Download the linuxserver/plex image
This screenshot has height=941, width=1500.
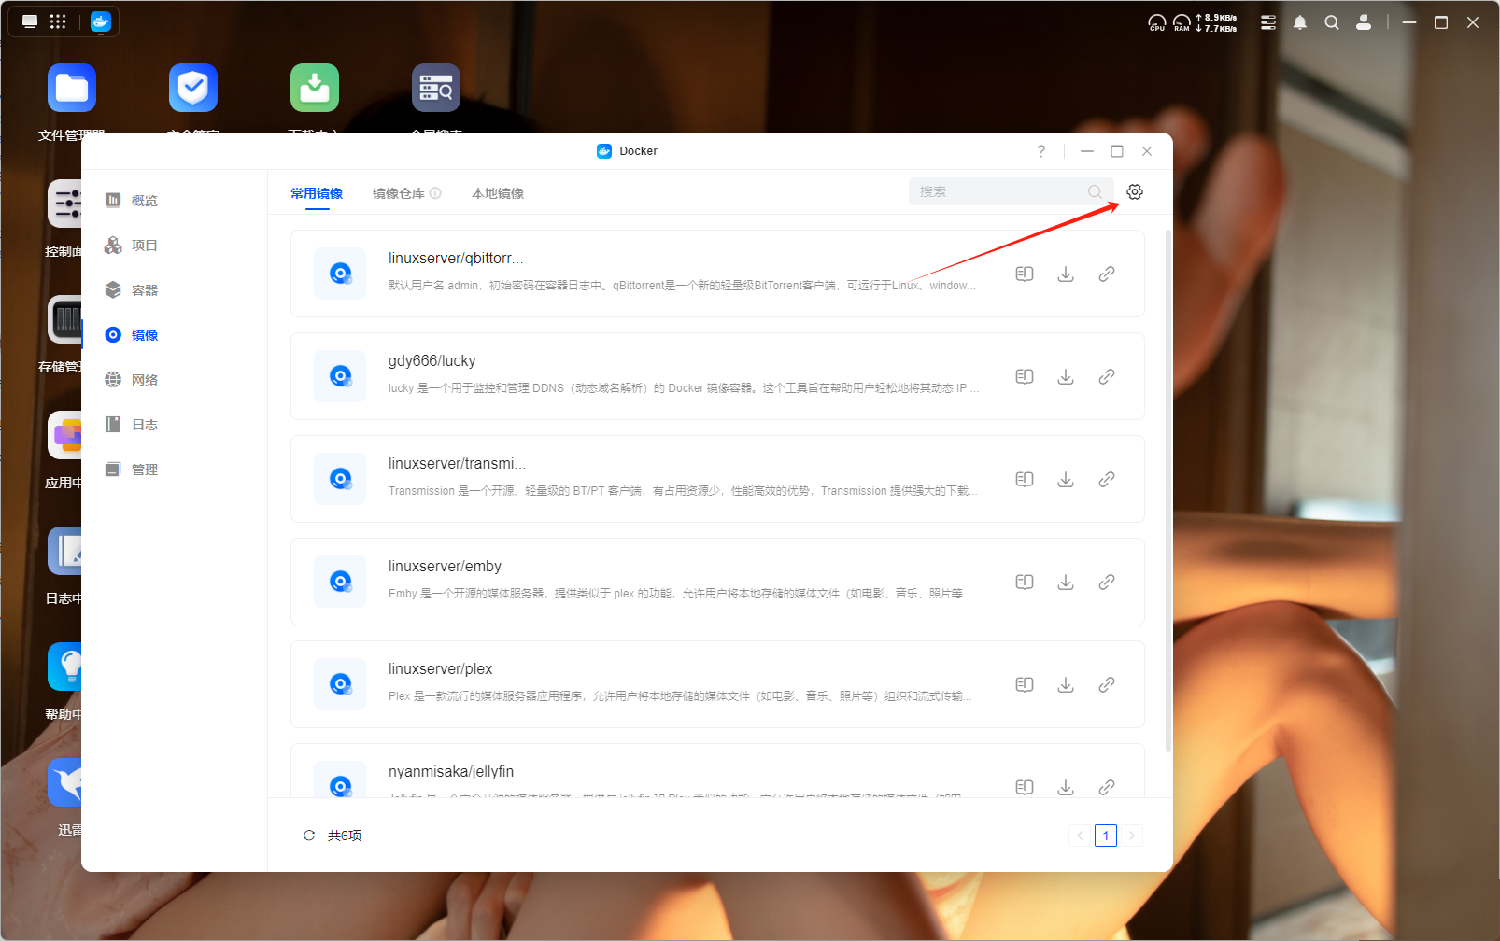coord(1066,684)
